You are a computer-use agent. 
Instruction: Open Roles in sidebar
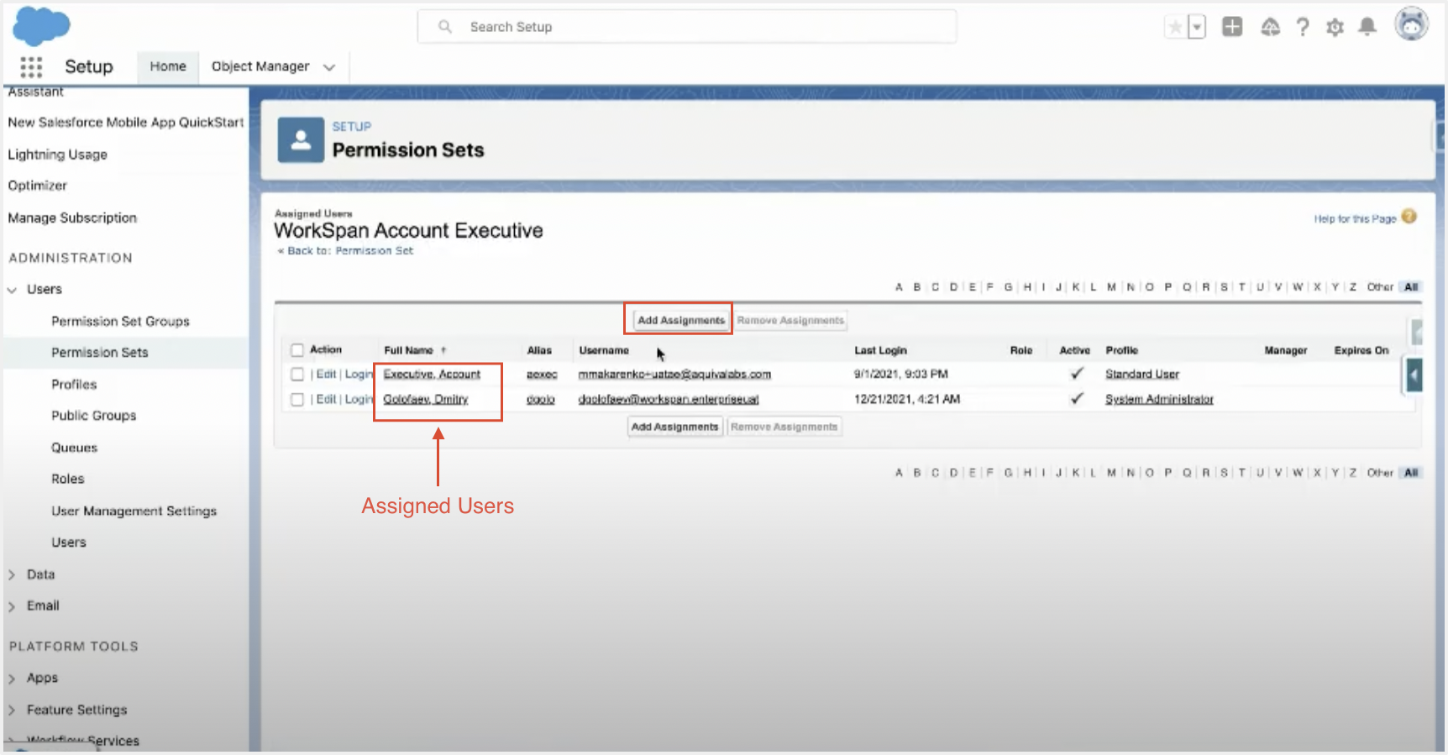[x=67, y=479]
